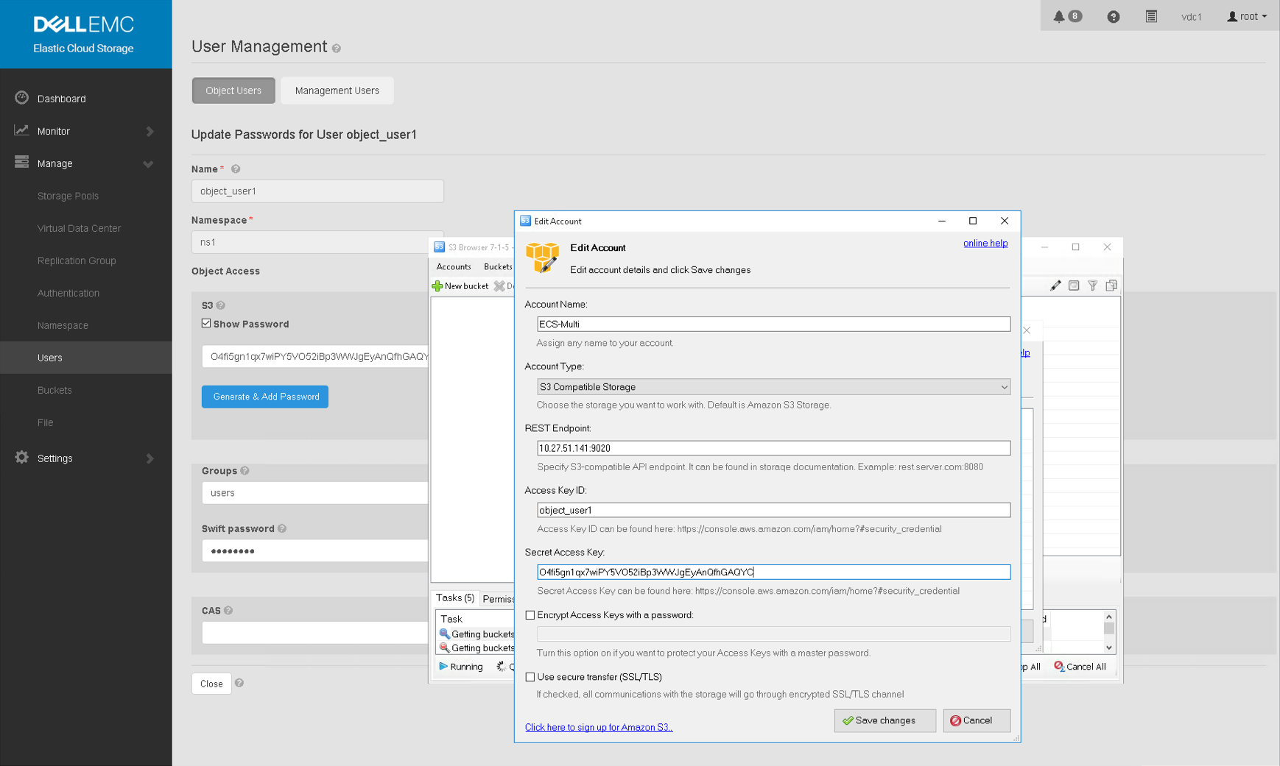The width and height of the screenshot is (1280, 766).
Task: Enable Encrypt Access Keys with a password
Action: (530, 615)
